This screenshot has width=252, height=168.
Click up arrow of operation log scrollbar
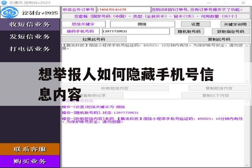[247, 102]
